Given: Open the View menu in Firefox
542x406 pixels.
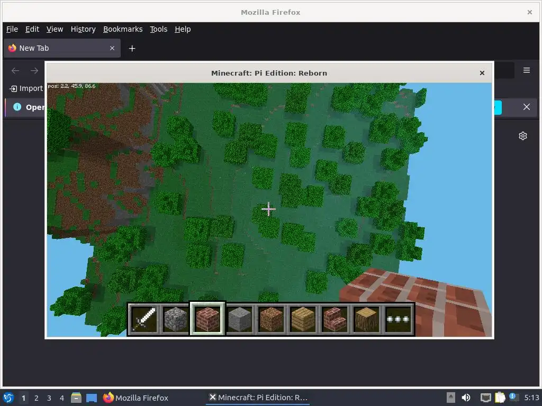Looking at the screenshot, I should coord(55,30).
